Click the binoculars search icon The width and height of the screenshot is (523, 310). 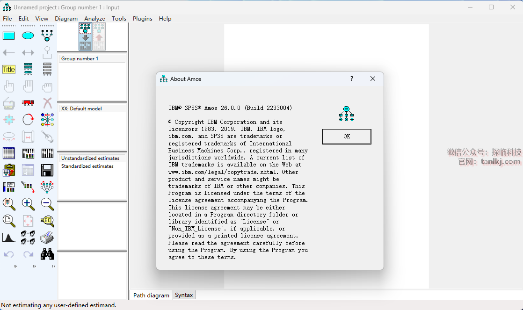coord(47,254)
